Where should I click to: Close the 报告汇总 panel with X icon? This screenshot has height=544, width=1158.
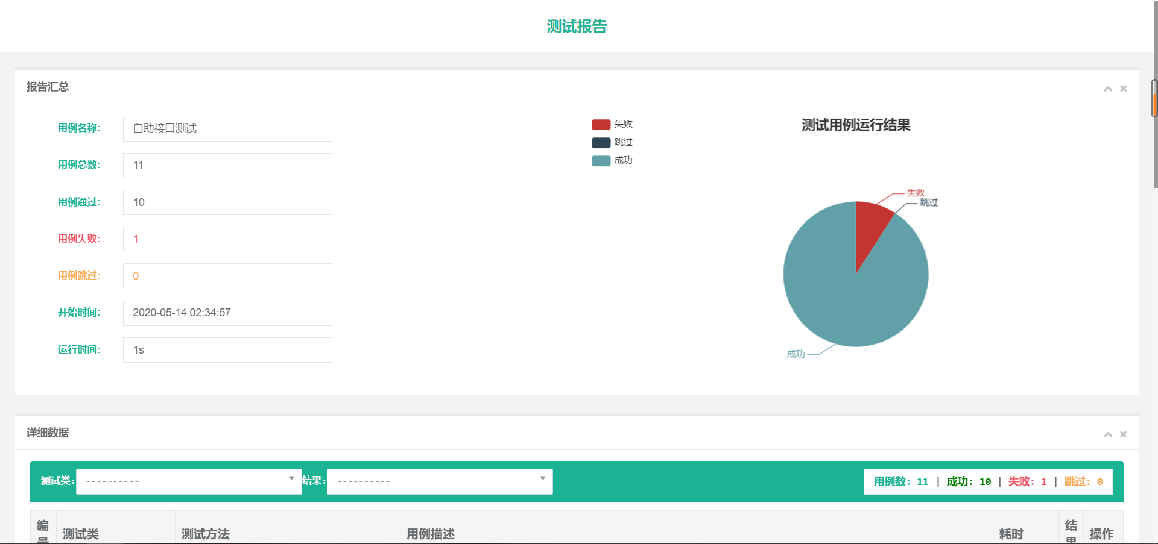(1124, 89)
